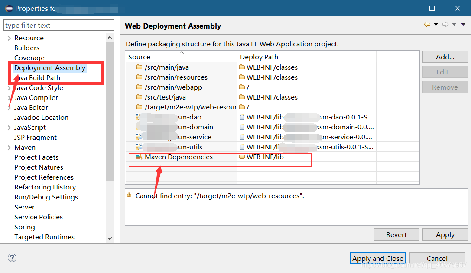Click the back navigation arrow icon
The image size is (471, 273).
[427, 24]
